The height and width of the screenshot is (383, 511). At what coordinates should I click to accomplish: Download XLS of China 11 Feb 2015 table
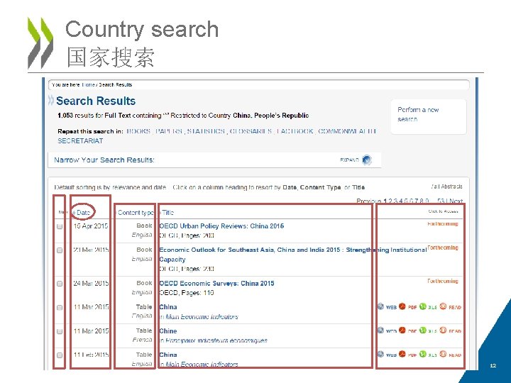428,355
